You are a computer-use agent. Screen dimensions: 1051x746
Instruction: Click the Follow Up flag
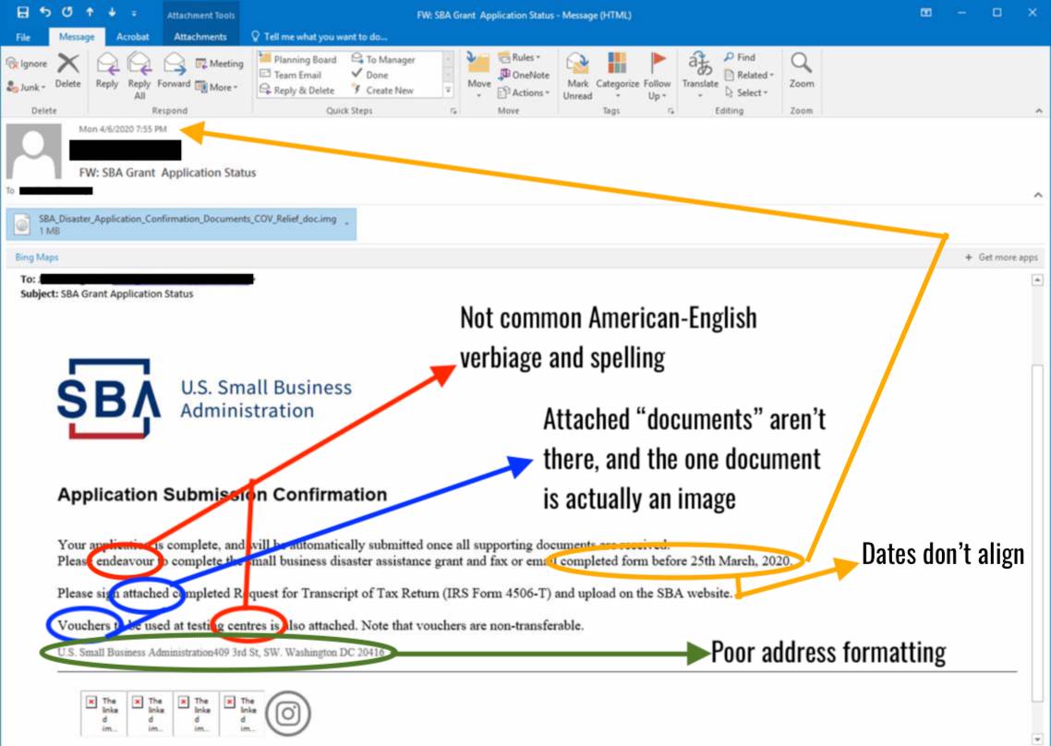657,77
